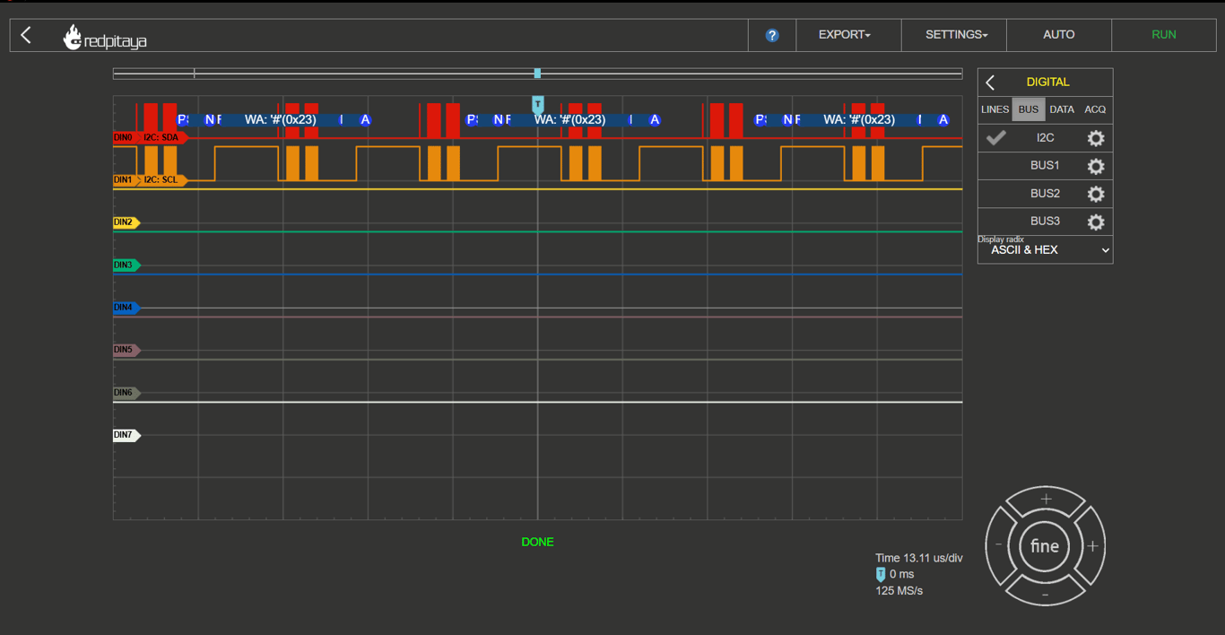Click the first decoded WA: '#'(0x23) label
Screen dimensions: 1225x635
(280, 119)
